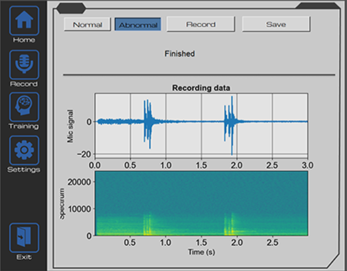Click the Home house icon in sidebar
The image size is (347, 271).
click(x=24, y=20)
